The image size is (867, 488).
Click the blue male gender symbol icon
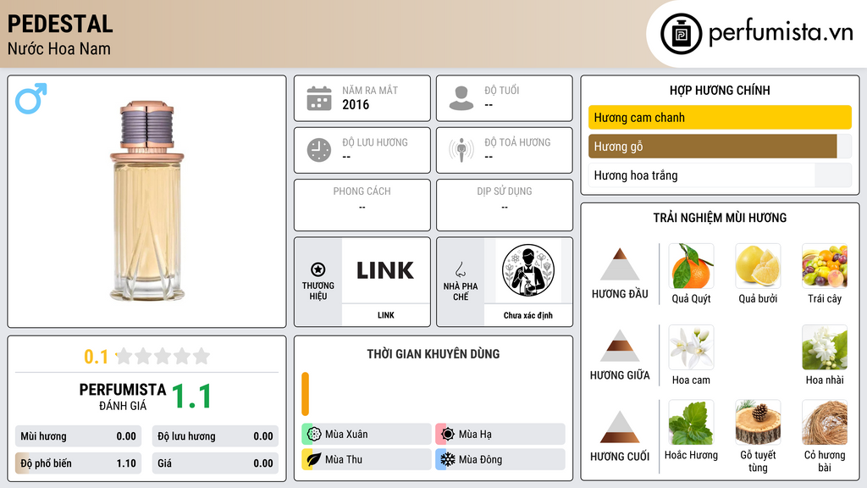coord(31,98)
